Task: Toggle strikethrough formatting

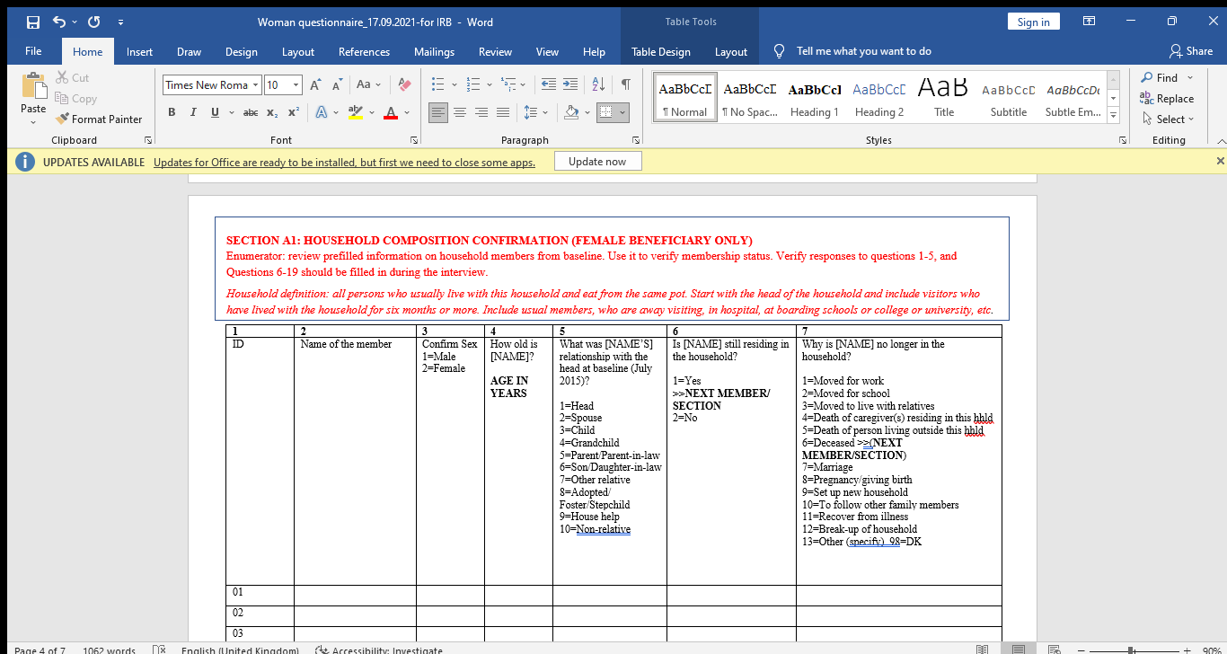Action: [251, 112]
